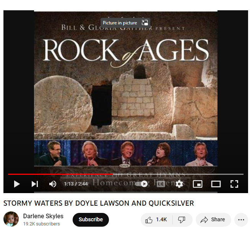Open the video settings gear
The width and height of the screenshot is (250, 227).
[x=179, y=184]
